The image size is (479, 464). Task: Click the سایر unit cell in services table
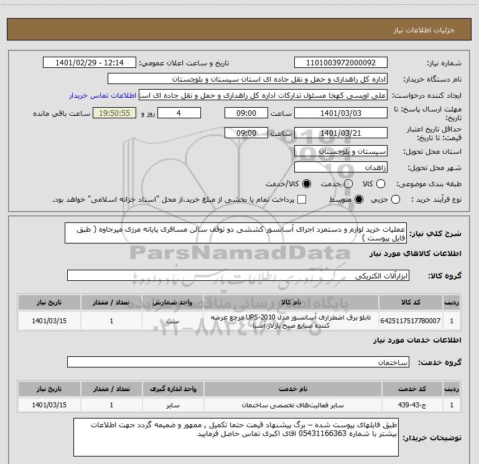[x=173, y=405]
